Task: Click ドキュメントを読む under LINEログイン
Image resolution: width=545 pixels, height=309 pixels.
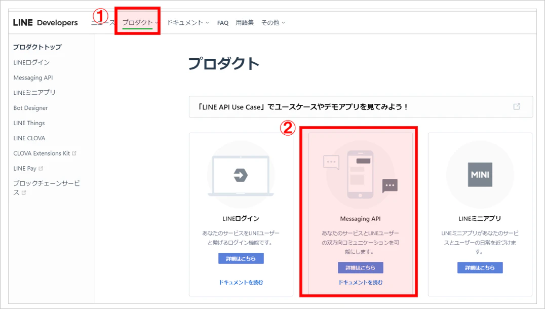Action: (241, 282)
